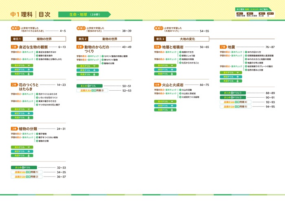Go to 単元1 物質の性質 in top guide
Viewport: 285px width, 201px height.
(239, 14)
